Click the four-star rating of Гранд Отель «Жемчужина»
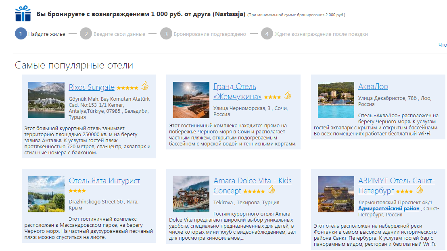Screen dimensions: 447x251 tap(272, 97)
